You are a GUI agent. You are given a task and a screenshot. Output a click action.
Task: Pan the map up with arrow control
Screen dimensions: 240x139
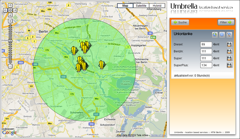click(x=10, y=6)
